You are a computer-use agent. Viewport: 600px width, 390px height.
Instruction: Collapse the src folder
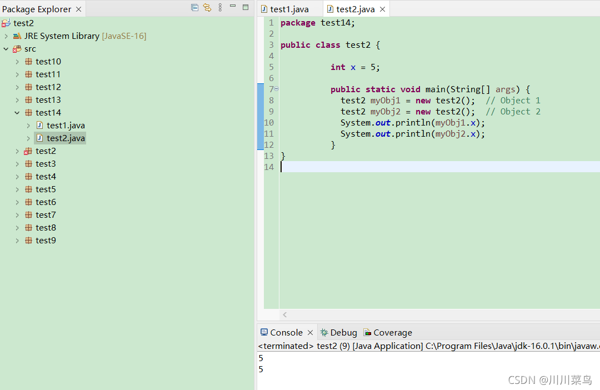[6, 49]
